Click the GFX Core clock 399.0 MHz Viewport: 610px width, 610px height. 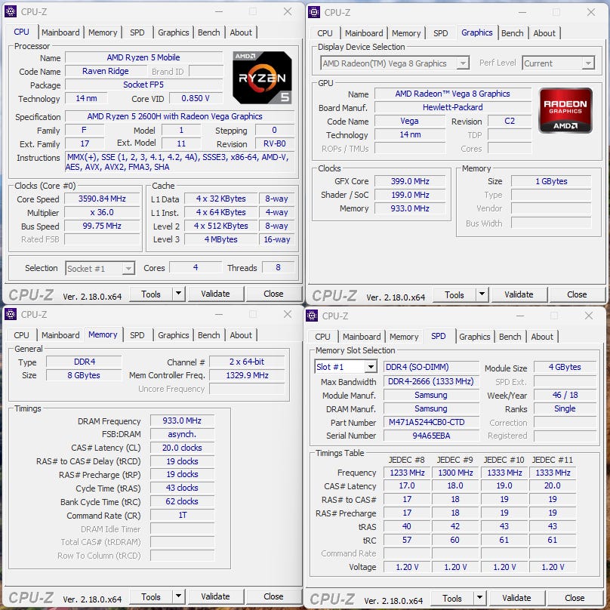point(410,181)
